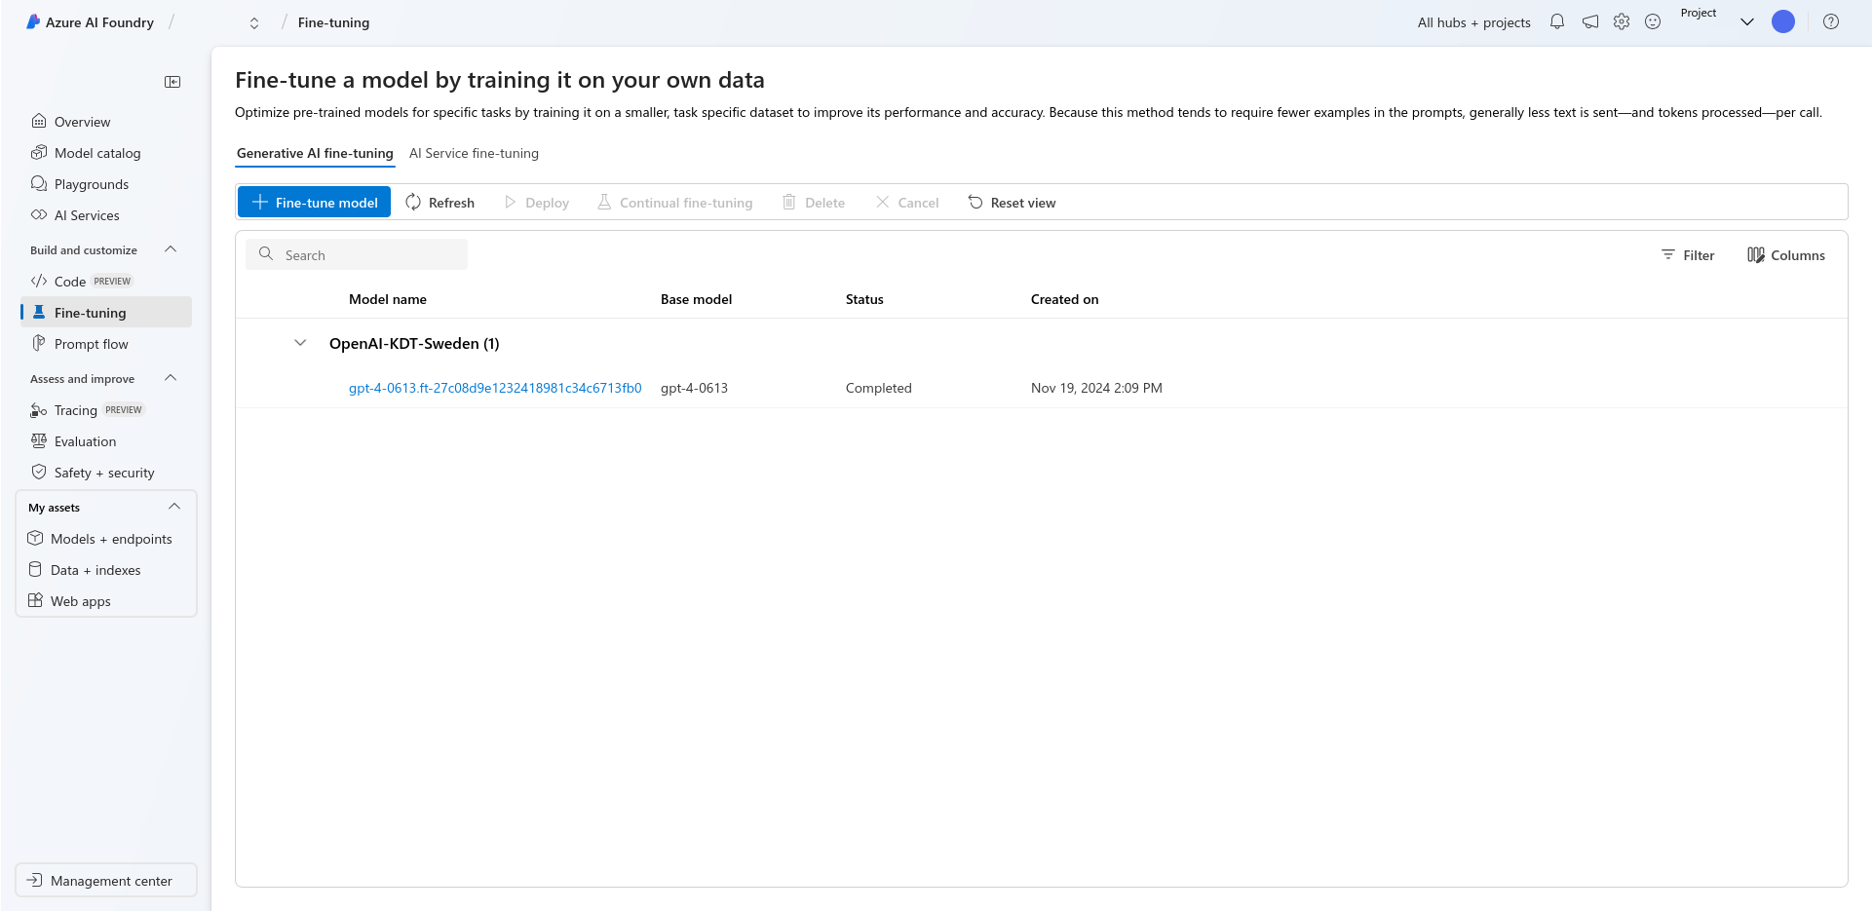Screen dimensions: 1873x912
Task: Open Management center button
Action: tap(106, 880)
